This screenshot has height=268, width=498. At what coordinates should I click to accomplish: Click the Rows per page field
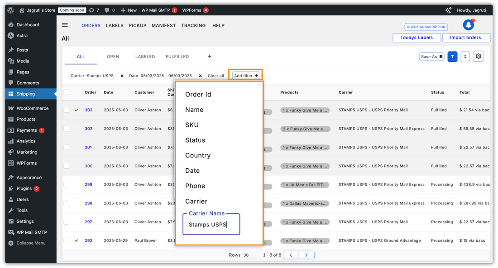(249, 255)
